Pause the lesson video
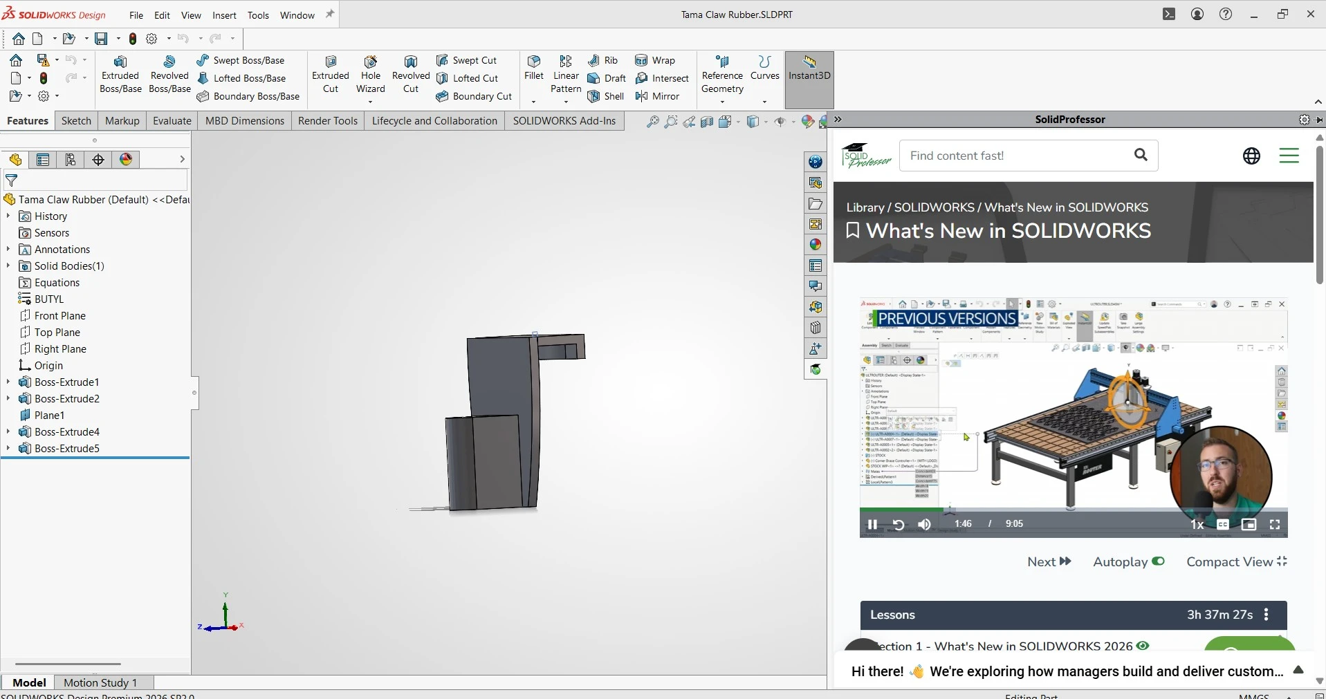The width and height of the screenshot is (1326, 699). point(872,525)
